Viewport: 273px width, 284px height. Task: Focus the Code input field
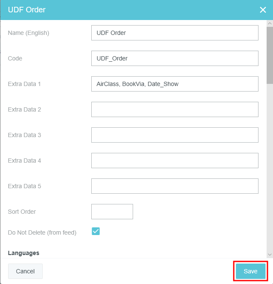174,58
